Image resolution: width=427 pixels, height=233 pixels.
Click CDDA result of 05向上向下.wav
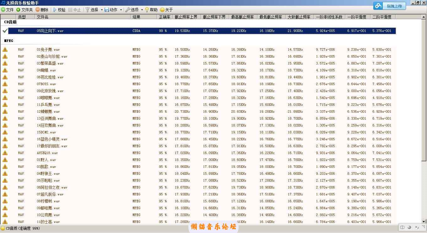pos(136,31)
